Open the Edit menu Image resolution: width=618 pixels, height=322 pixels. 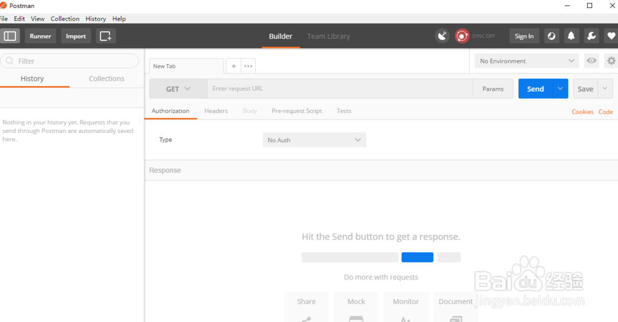pos(19,19)
